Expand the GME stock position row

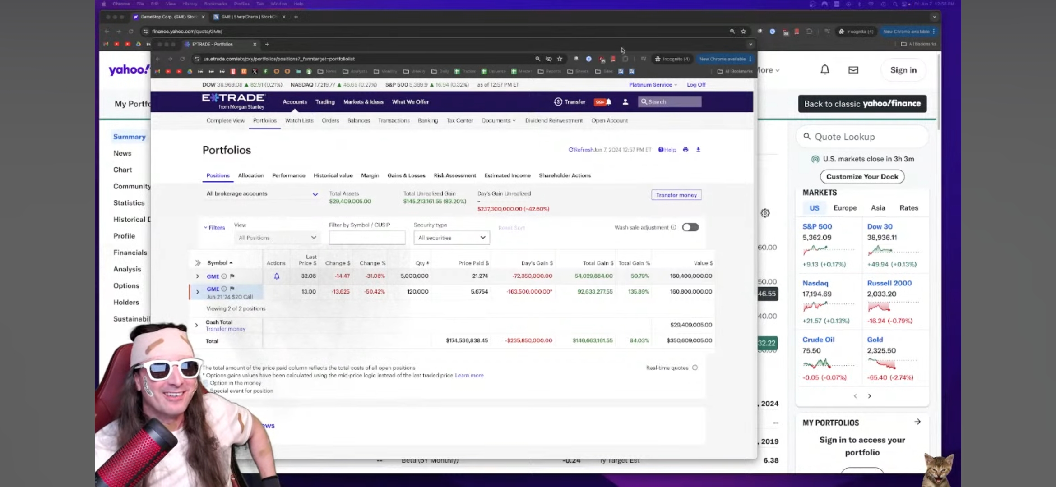tap(197, 276)
